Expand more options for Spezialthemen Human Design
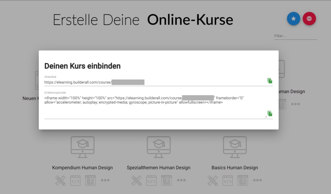Image resolution: width=331 pixels, height=194 pixels. [181, 180]
